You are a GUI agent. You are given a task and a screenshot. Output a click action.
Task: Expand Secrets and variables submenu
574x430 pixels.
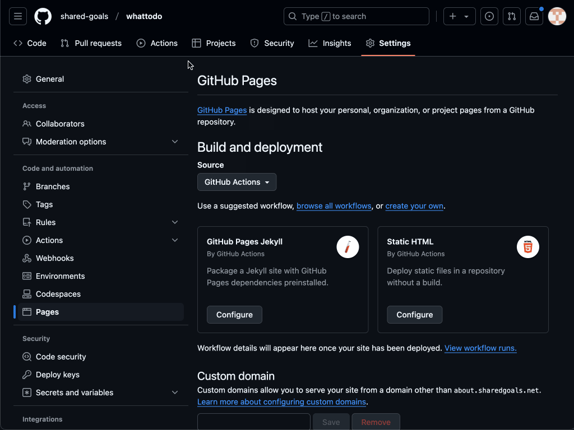pyautogui.click(x=175, y=392)
